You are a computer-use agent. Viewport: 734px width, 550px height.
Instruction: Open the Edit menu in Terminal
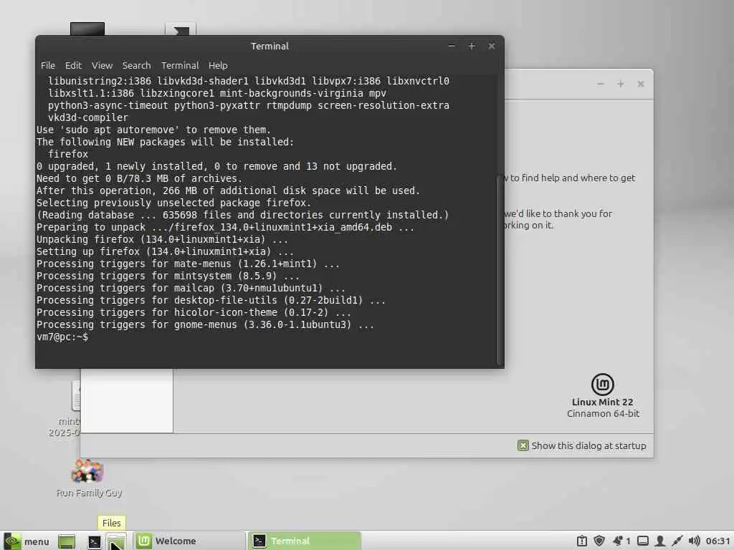[73, 65]
